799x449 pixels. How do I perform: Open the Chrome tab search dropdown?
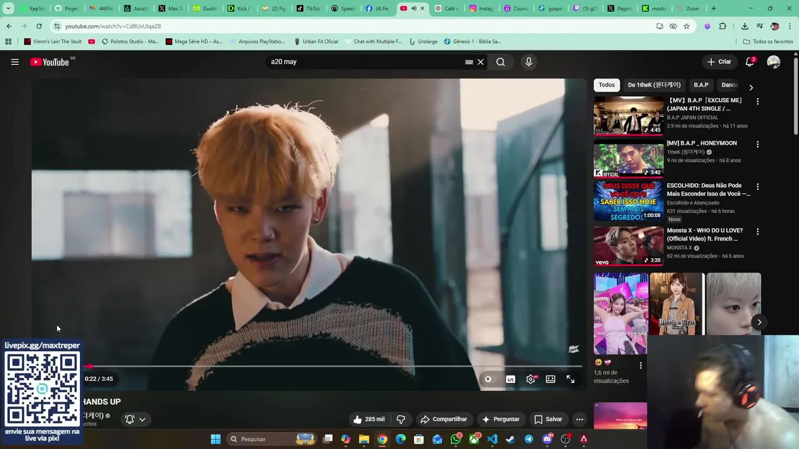pos(8,9)
